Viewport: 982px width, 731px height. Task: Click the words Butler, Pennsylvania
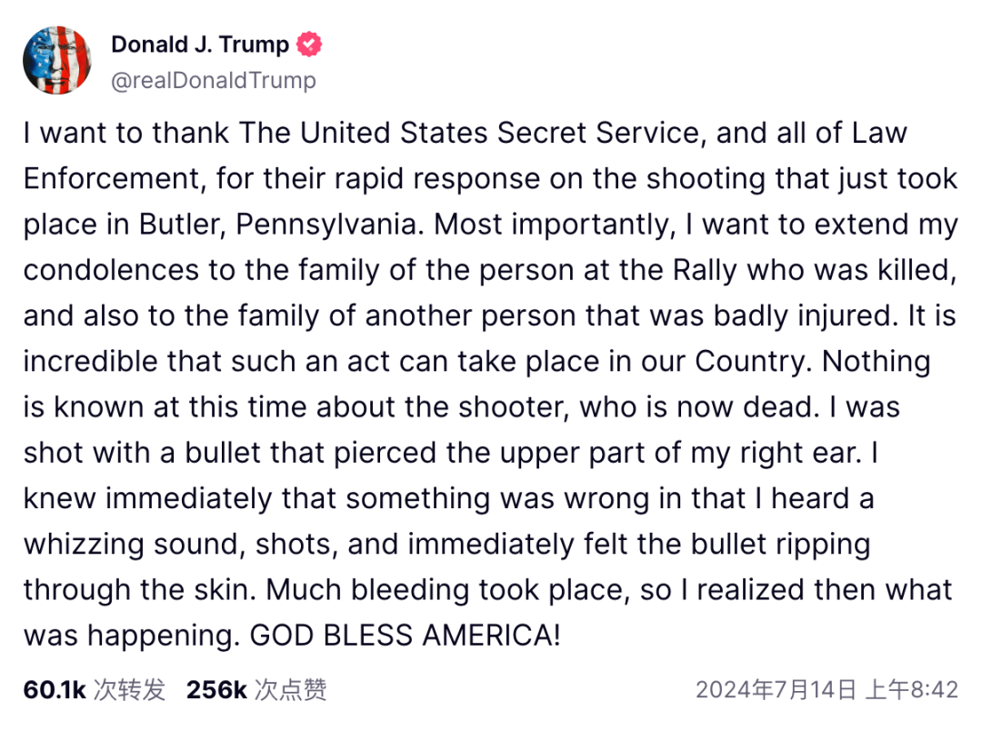click(x=277, y=225)
